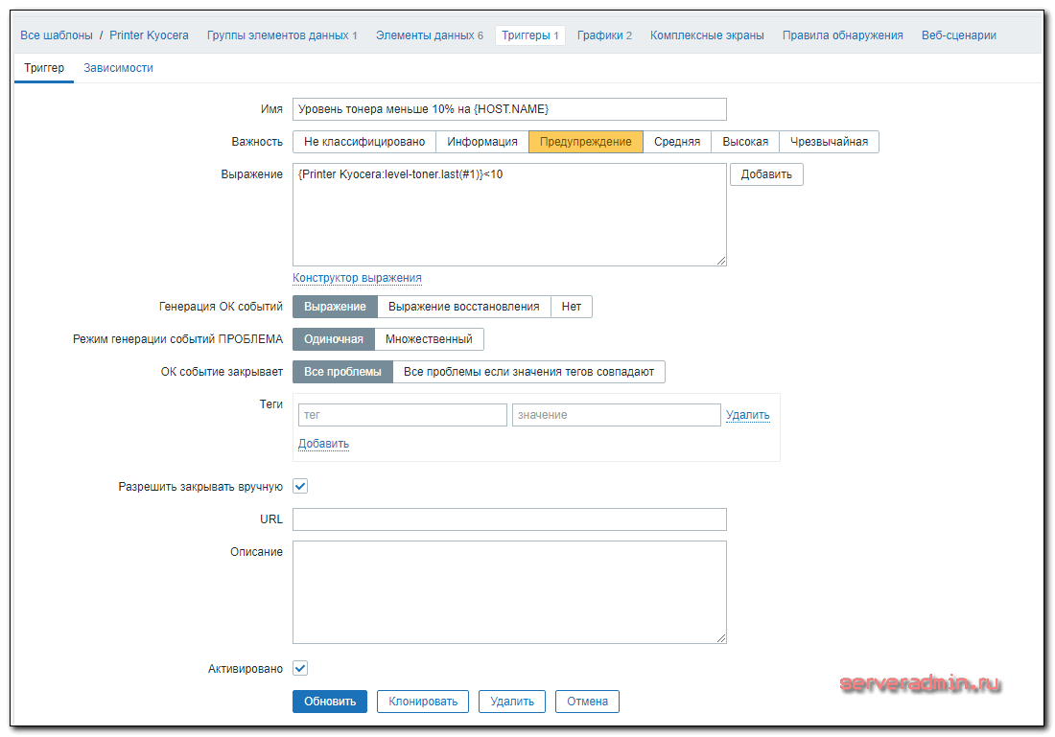This screenshot has height=737, width=1055.
Task: Open 'Графики' in template navigation
Action: pos(604,35)
